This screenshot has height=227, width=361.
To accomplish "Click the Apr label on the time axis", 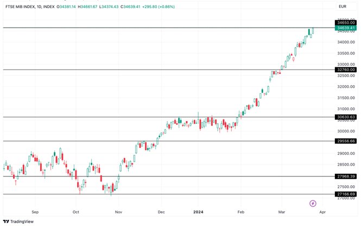I will click(322, 212).
